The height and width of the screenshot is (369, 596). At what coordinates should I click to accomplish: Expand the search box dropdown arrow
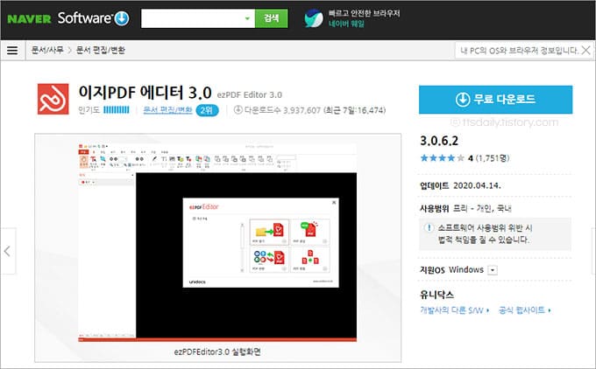click(x=247, y=18)
